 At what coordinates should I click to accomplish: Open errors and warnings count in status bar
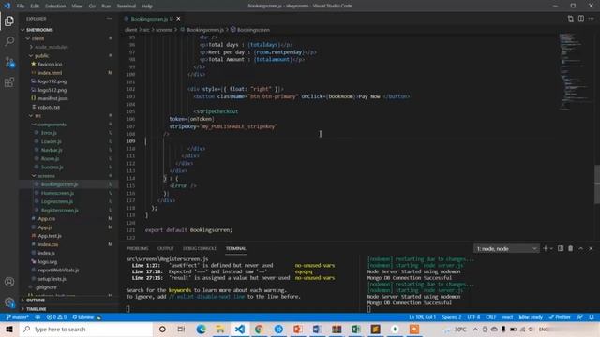[x=56, y=317]
